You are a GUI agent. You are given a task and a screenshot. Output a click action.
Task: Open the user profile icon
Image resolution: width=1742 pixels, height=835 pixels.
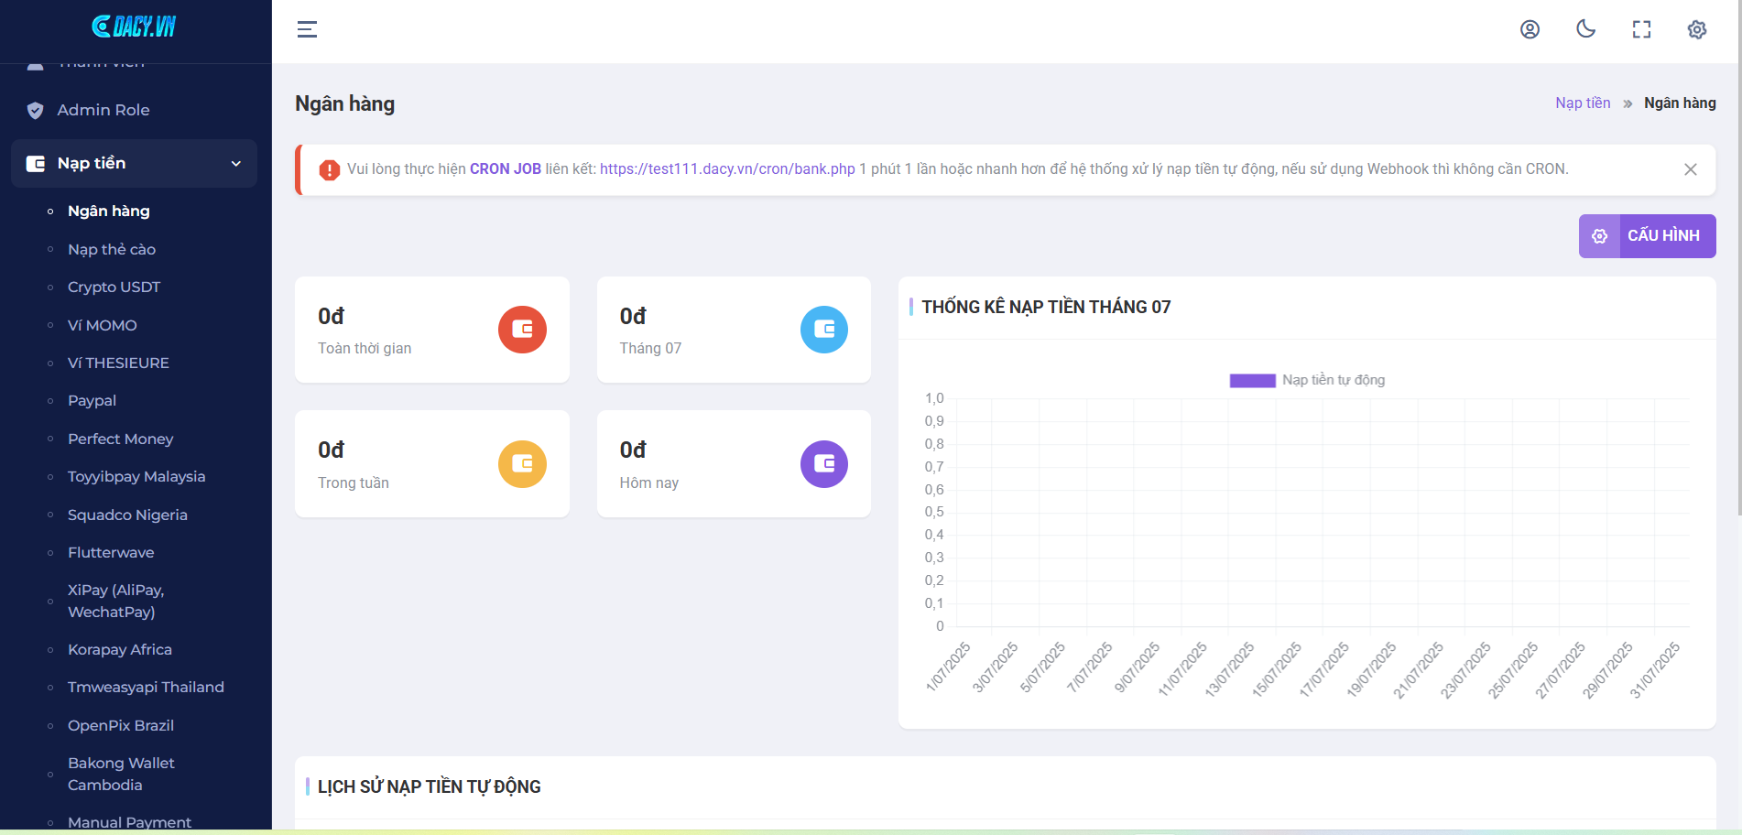click(1530, 29)
